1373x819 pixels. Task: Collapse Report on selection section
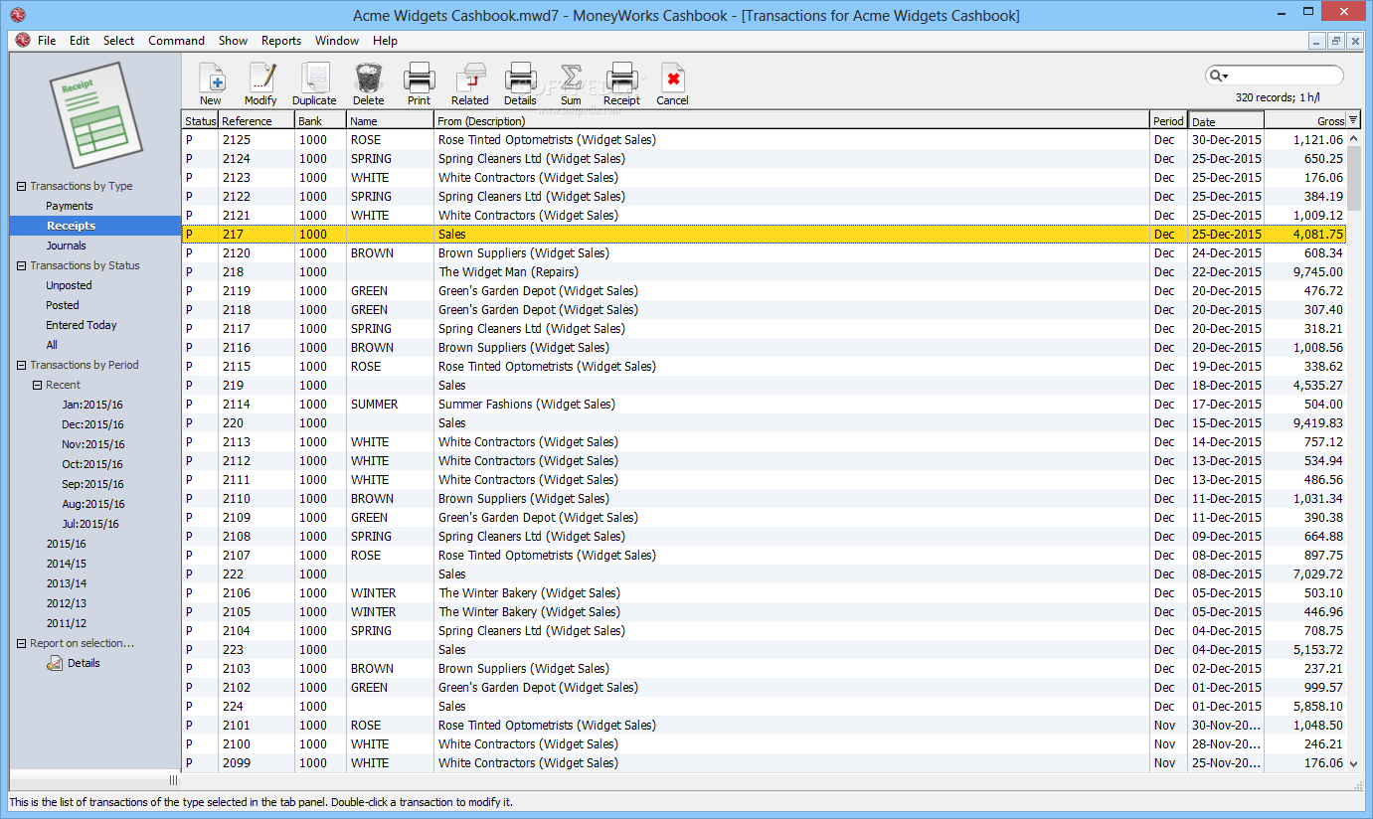tap(21, 643)
